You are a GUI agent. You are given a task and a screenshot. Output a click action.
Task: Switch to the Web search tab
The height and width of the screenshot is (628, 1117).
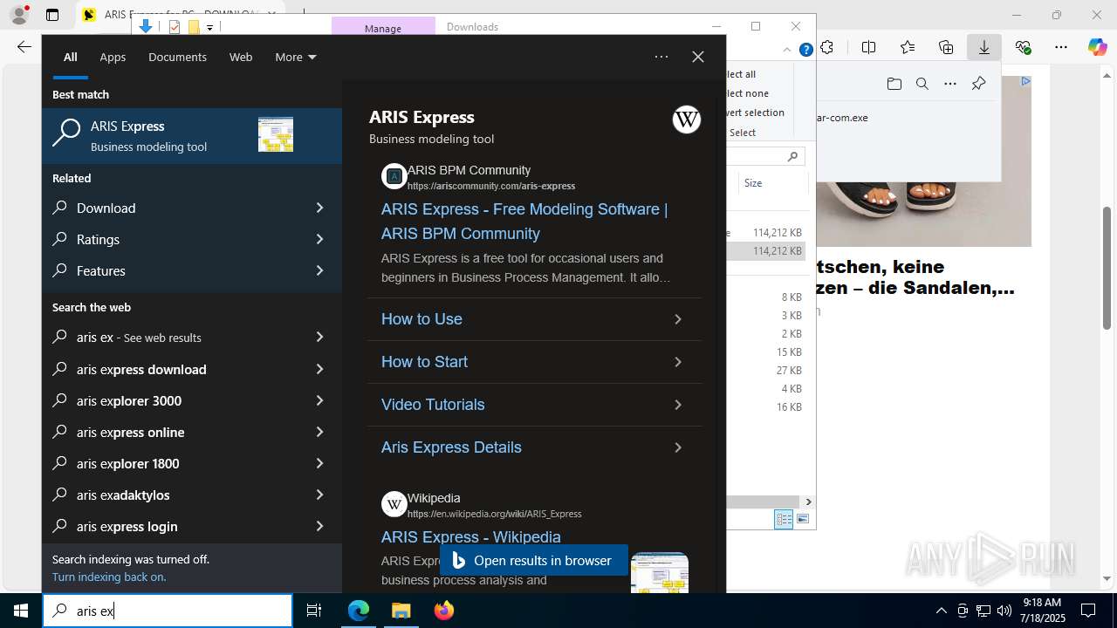point(241,57)
